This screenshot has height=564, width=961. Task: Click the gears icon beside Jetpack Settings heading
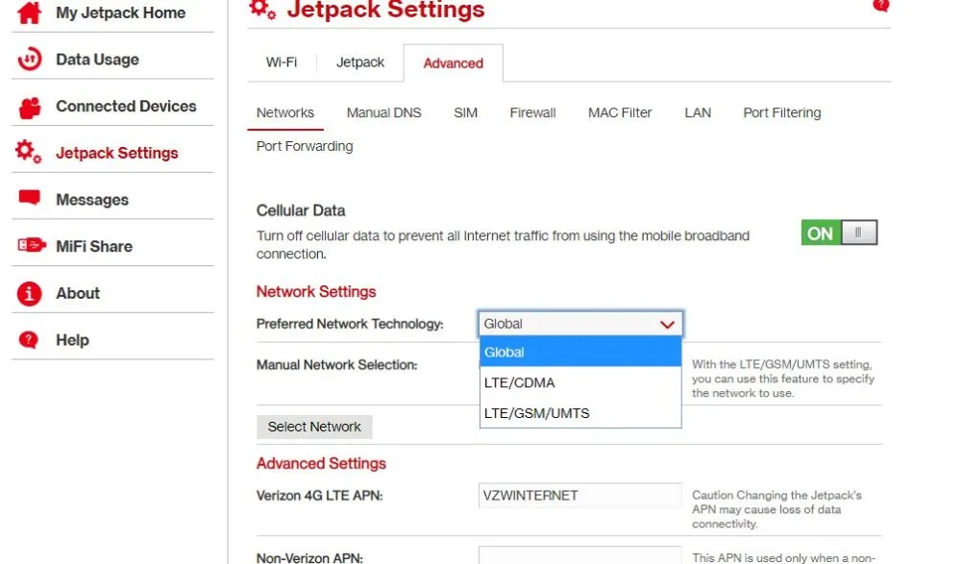[x=263, y=10]
